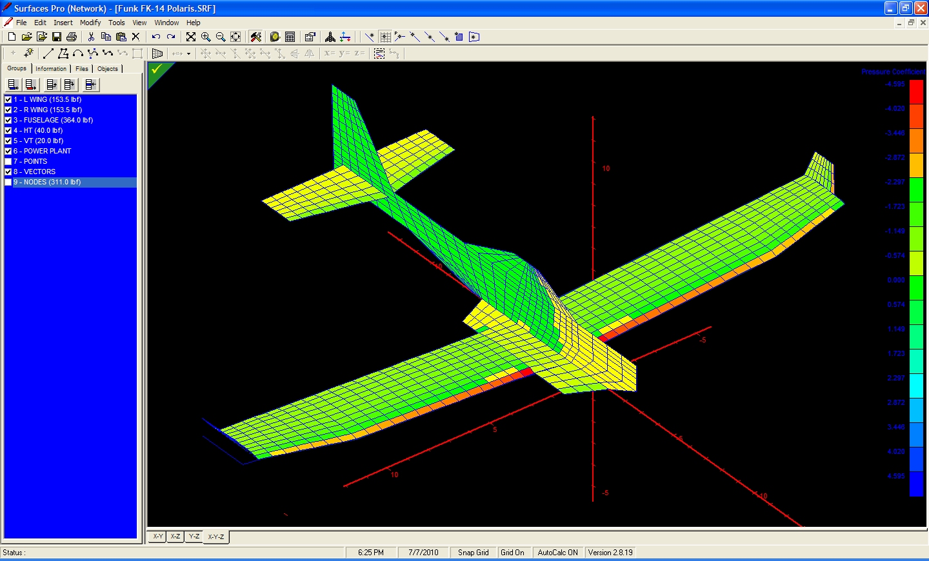Switch to Y-Z view tab

(x=194, y=536)
